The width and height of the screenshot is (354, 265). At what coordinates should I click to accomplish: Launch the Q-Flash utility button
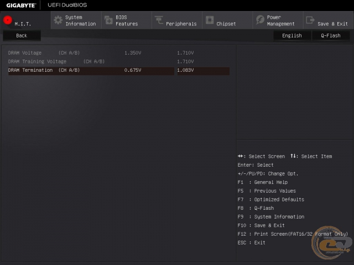331,35
